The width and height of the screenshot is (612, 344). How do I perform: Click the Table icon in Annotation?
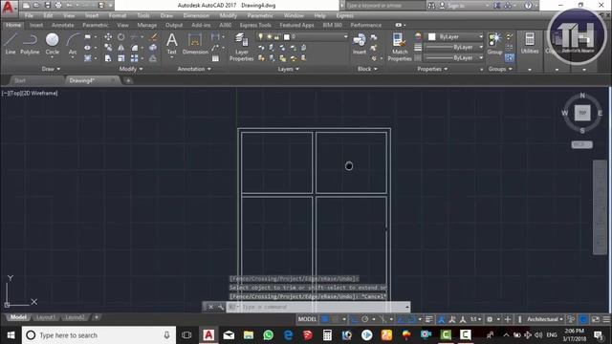click(215, 58)
